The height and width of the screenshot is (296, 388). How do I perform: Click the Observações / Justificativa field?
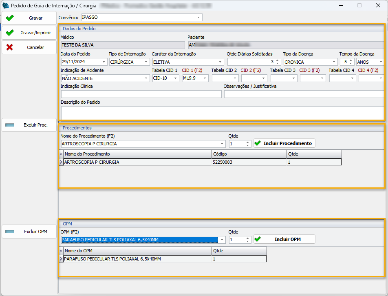pyautogui.click(x=304, y=94)
